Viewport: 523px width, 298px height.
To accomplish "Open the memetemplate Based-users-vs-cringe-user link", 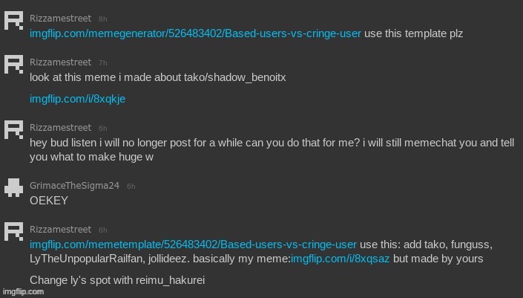I will (193, 244).
